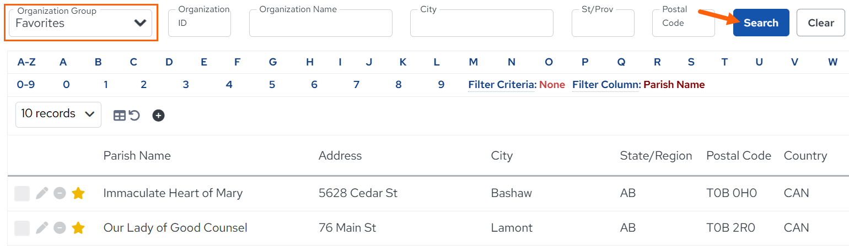
Task: Click the Organization Name input field
Action: (321, 23)
